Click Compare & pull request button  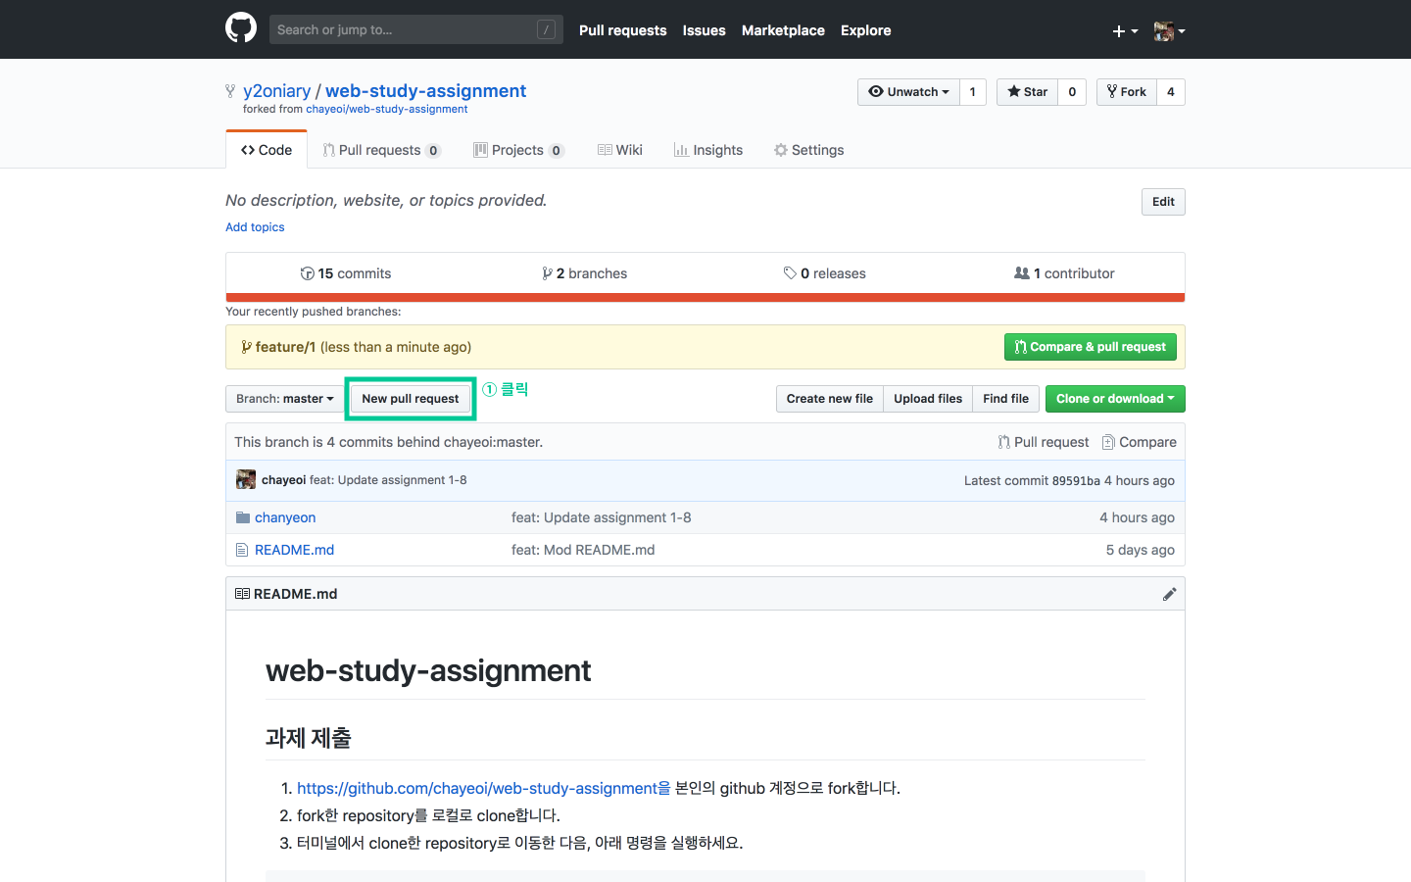click(1091, 347)
